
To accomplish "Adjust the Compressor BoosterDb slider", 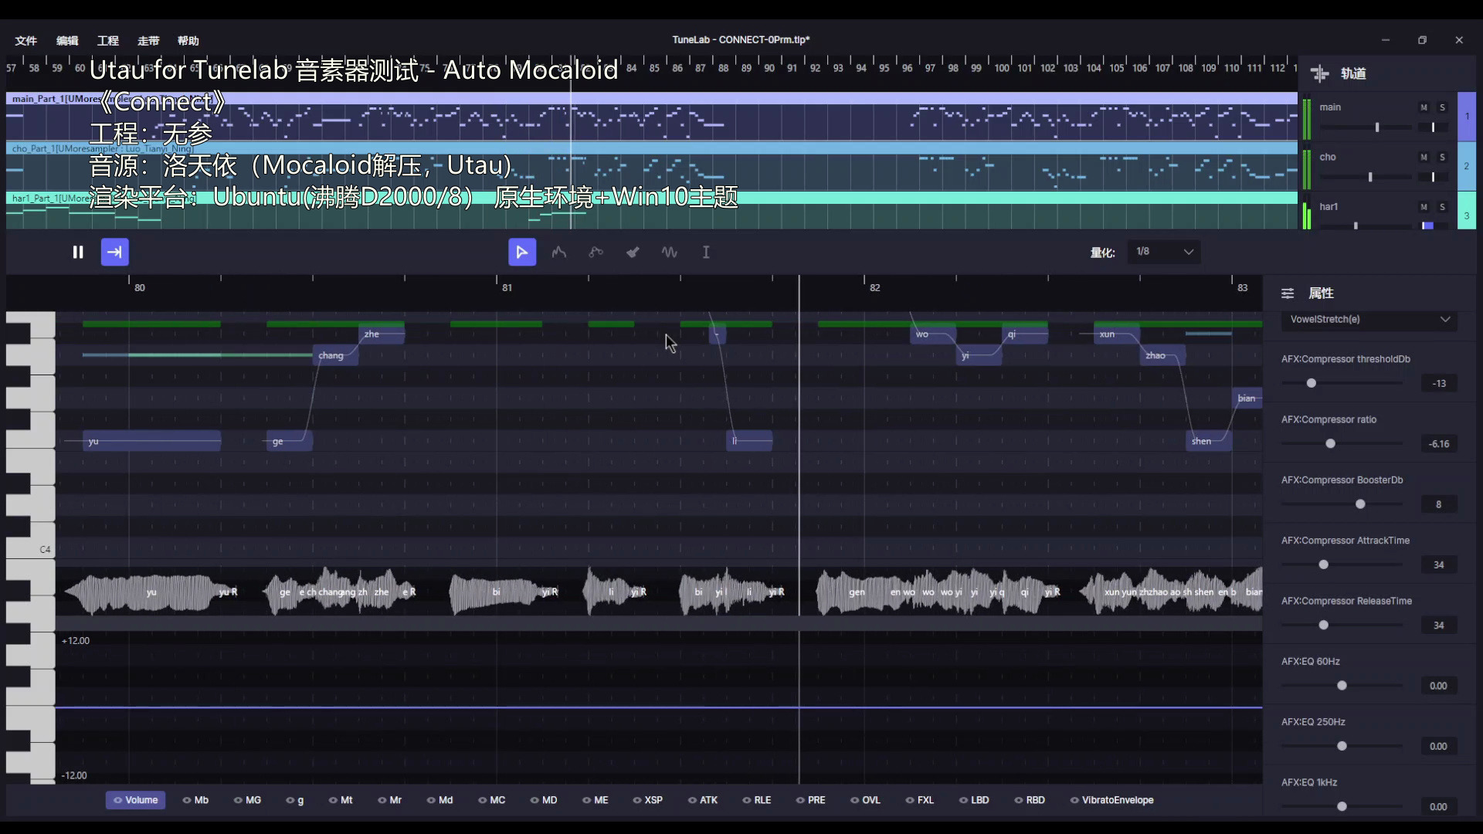I will tap(1342, 504).
